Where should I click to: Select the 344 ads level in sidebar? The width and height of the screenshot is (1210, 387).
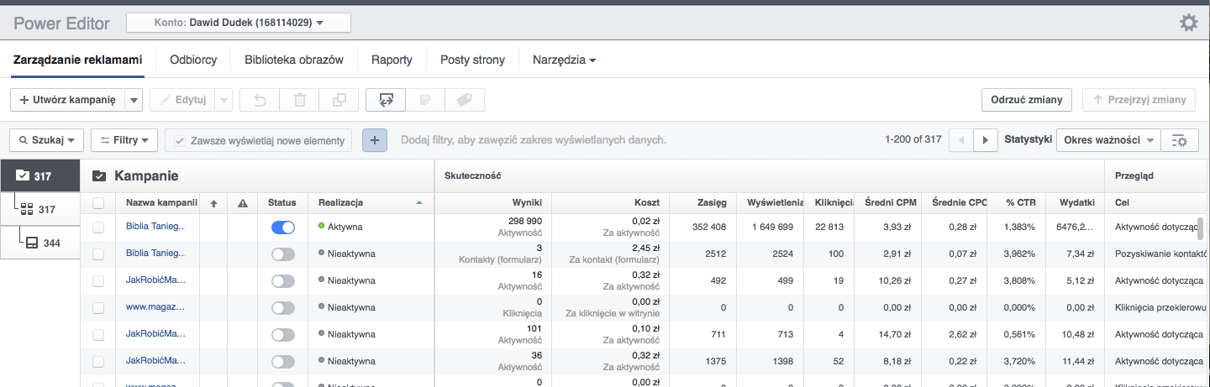click(43, 243)
